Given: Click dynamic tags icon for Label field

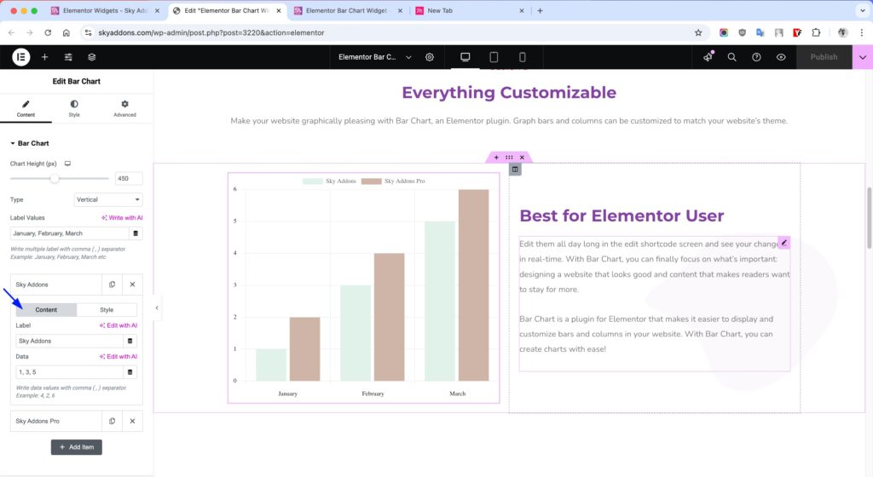Looking at the screenshot, I should click(x=130, y=341).
